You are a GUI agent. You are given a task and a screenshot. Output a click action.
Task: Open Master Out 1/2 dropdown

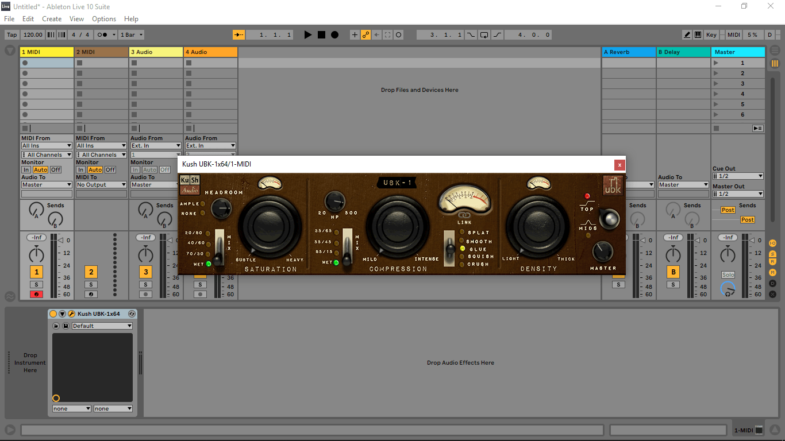click(x=738, y=194)
